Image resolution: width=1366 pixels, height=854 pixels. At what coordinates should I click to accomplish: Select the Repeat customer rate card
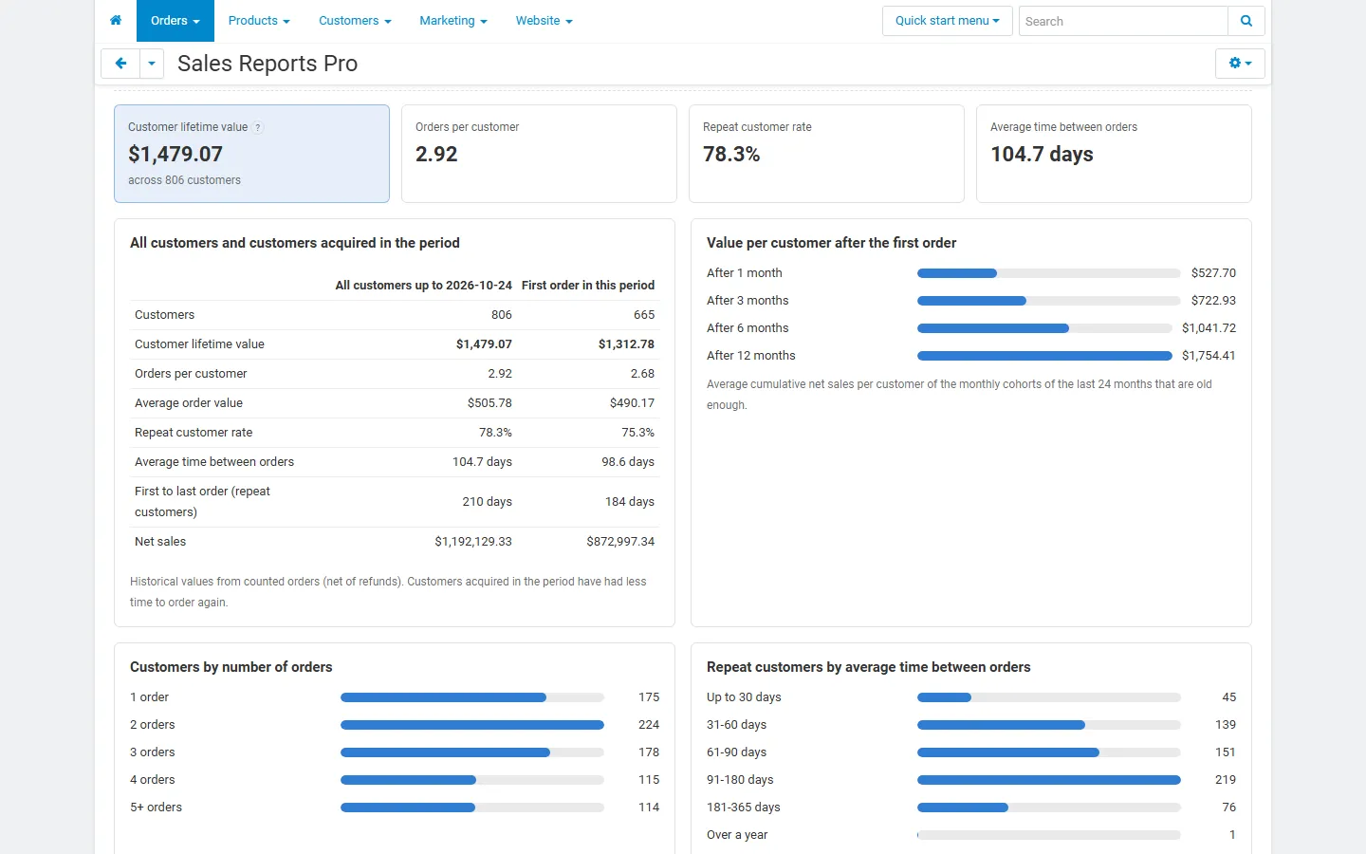point(826,154)
